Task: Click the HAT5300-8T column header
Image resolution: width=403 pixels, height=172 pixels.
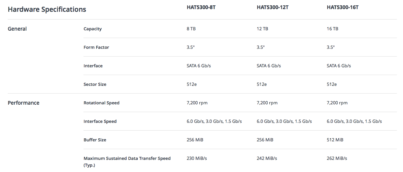Action: 201,7
